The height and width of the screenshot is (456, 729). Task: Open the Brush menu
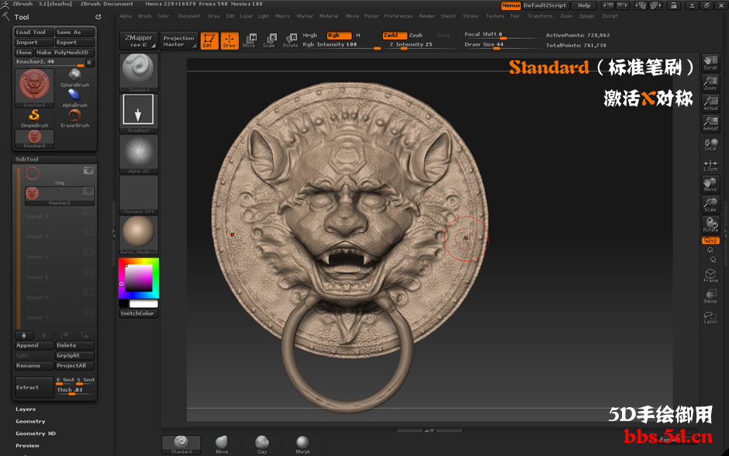click(144, 16)
